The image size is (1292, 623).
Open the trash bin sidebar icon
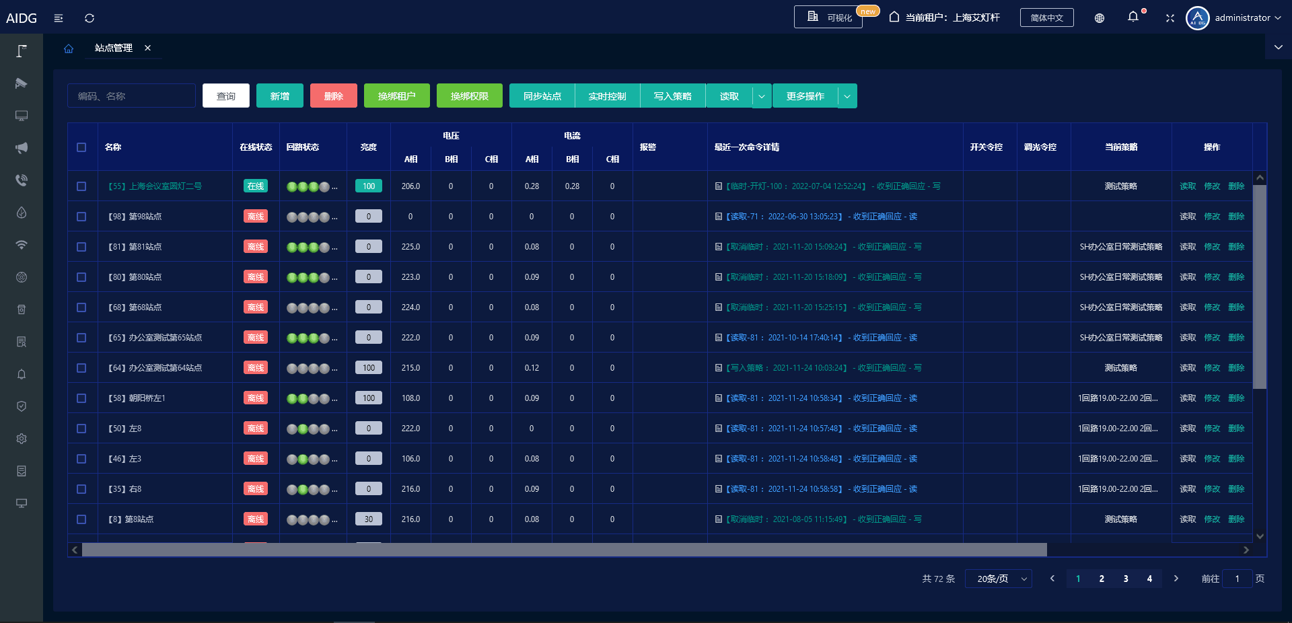[x=22, y=309]
